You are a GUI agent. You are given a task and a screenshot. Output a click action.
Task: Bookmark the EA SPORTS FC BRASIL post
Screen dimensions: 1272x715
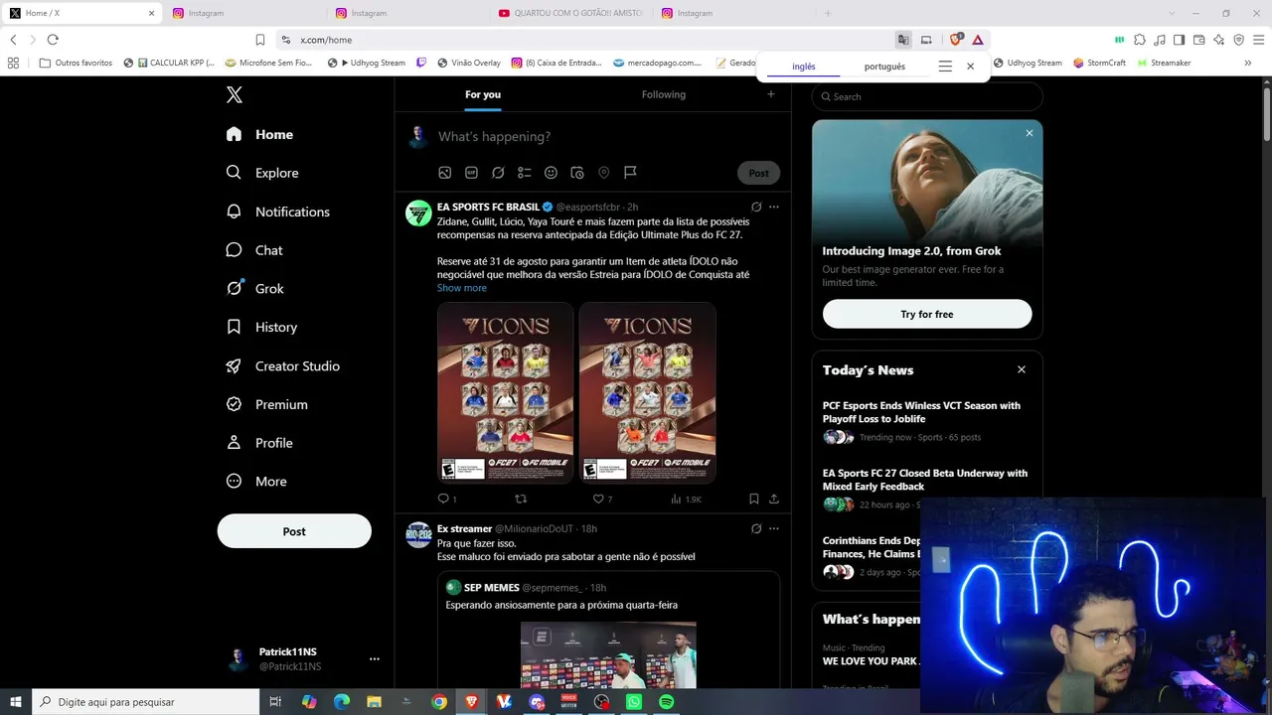tap(754, 499)
